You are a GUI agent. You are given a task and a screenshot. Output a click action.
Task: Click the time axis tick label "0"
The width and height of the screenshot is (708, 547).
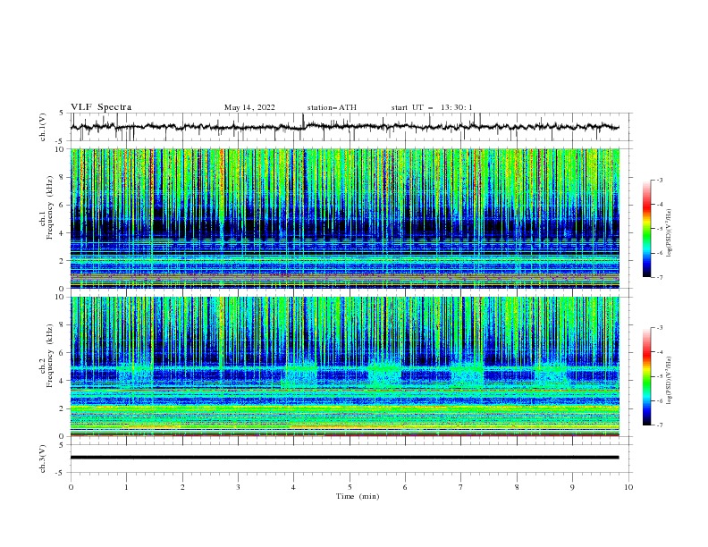pos(71,487)
